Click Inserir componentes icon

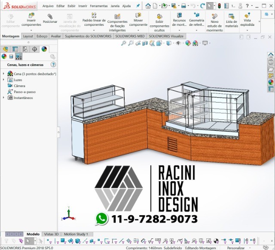click(x=31, y=15)
